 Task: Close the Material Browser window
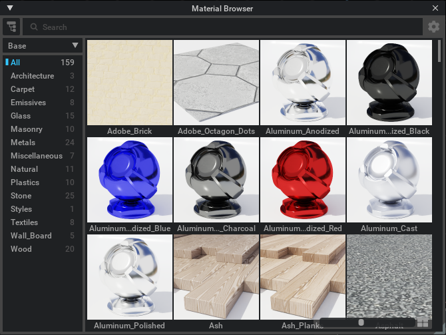tap(435, 8)
